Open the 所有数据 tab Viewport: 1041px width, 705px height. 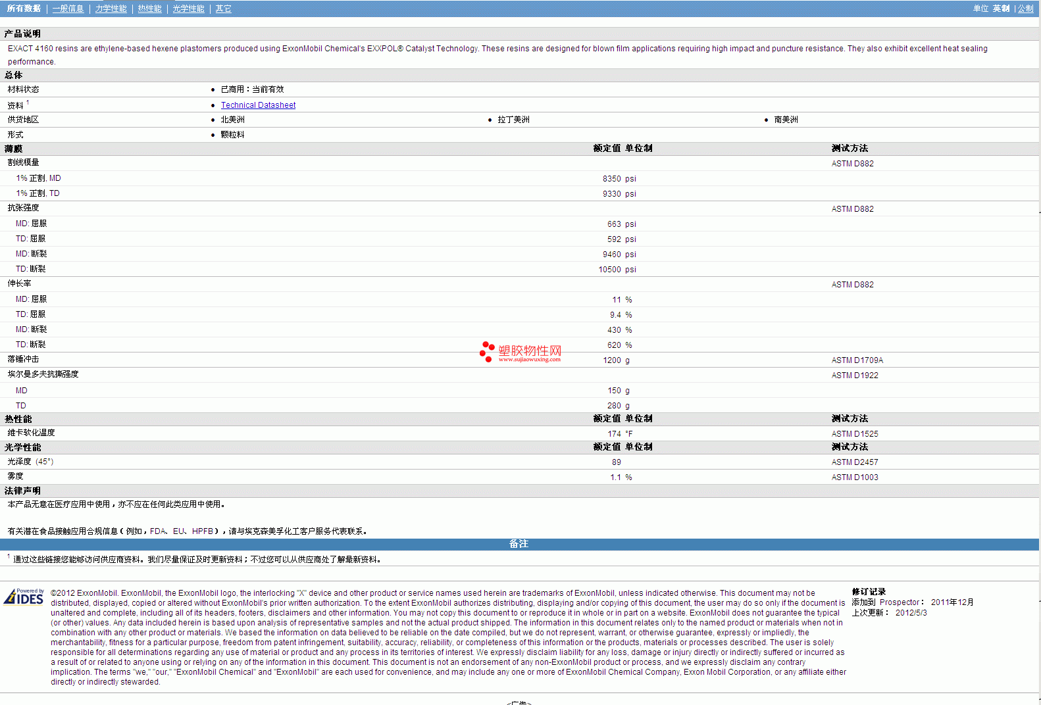click(24, 9)
